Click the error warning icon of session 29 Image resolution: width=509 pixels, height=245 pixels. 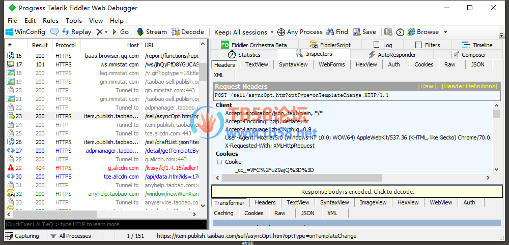tap(10, 168)
